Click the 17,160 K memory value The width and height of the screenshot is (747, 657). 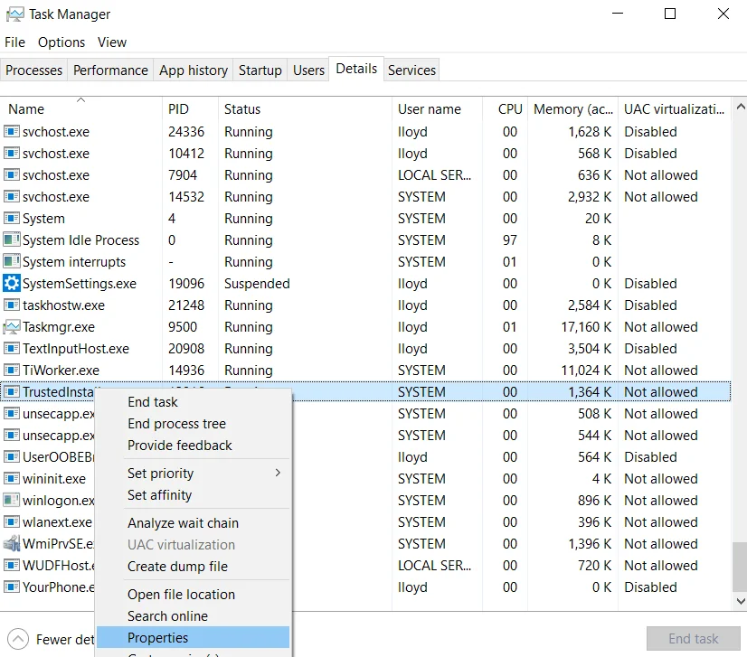[x=586, y=327]
